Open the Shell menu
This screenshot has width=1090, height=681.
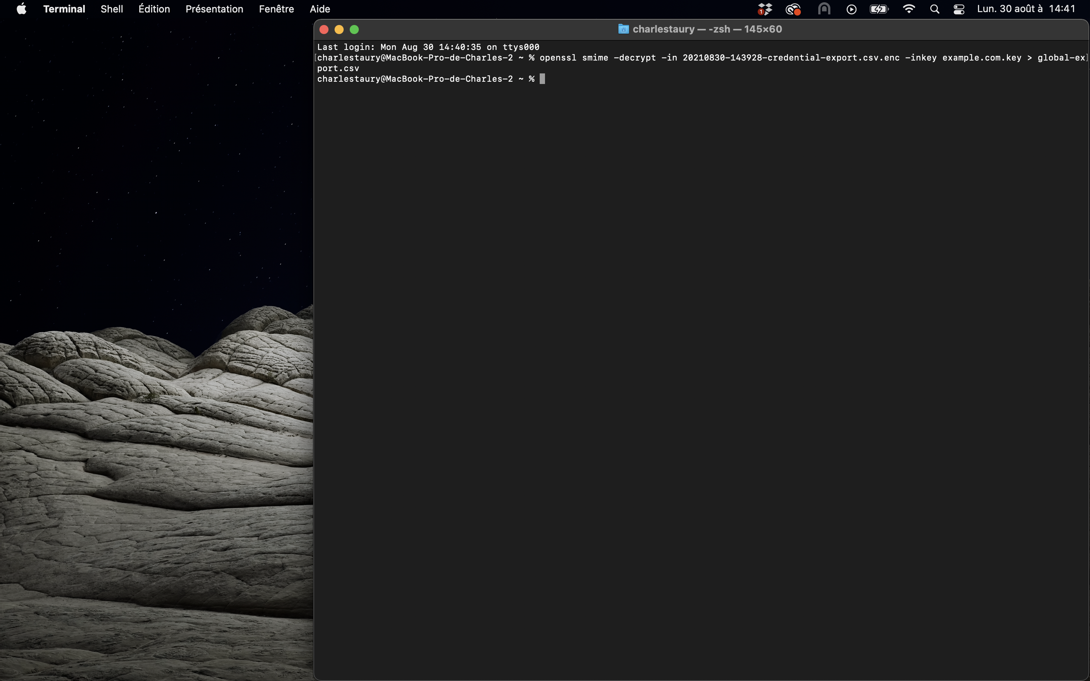point(112,9)
